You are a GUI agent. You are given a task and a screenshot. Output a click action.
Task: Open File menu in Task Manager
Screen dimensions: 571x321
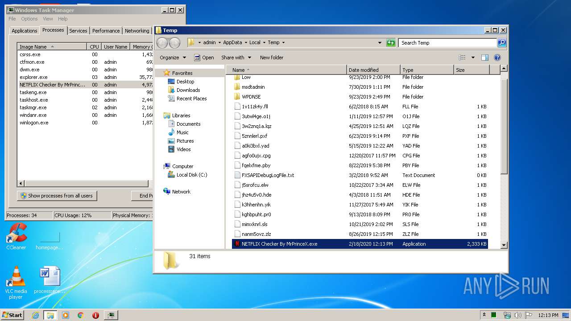click(x=12, y=19)
